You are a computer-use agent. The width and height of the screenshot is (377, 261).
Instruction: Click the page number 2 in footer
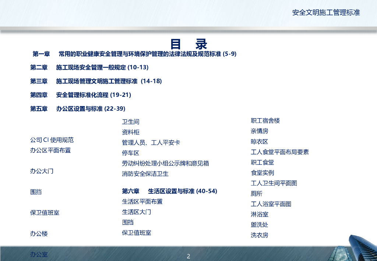(x=188, y=256)
